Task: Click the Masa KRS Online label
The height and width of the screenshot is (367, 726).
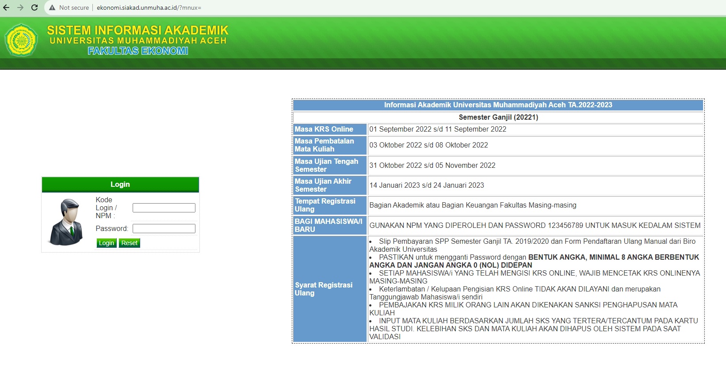Action: pos(330,129)
